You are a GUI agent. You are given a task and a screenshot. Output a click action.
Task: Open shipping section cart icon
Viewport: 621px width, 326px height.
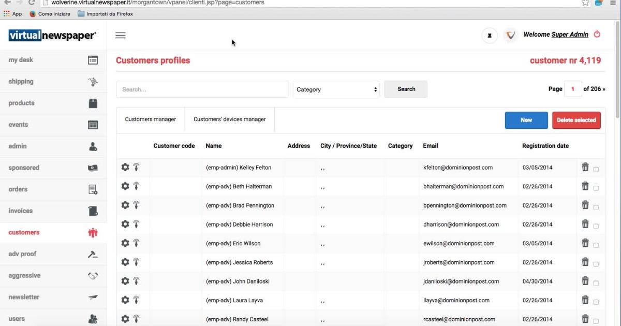pos(93,82)
